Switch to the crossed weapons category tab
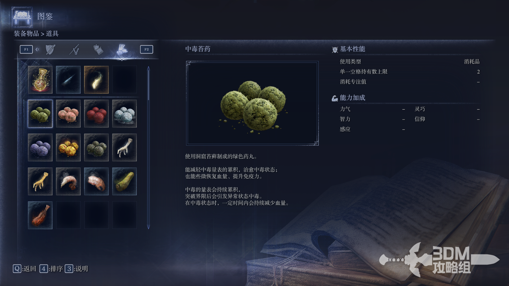 coord(74,50)
